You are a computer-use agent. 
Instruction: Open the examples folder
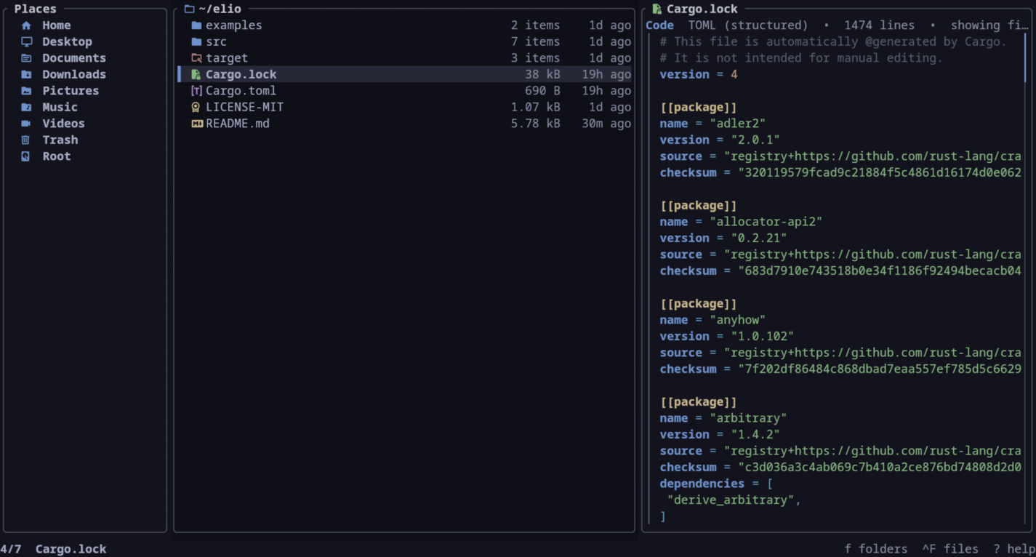(233, 25)
